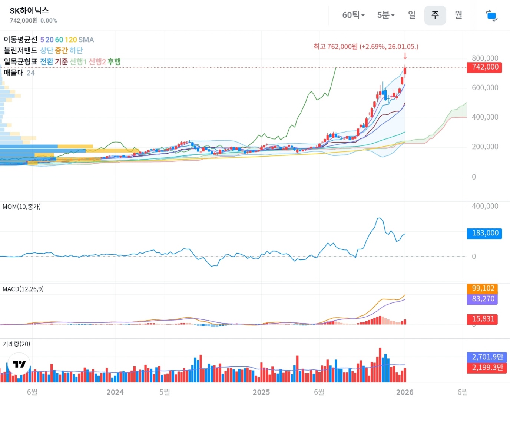Select the 주 weekly chart tab
510x422 pixels.
point(435,15)
